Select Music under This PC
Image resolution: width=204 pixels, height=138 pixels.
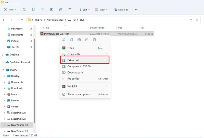click(14, 94)
